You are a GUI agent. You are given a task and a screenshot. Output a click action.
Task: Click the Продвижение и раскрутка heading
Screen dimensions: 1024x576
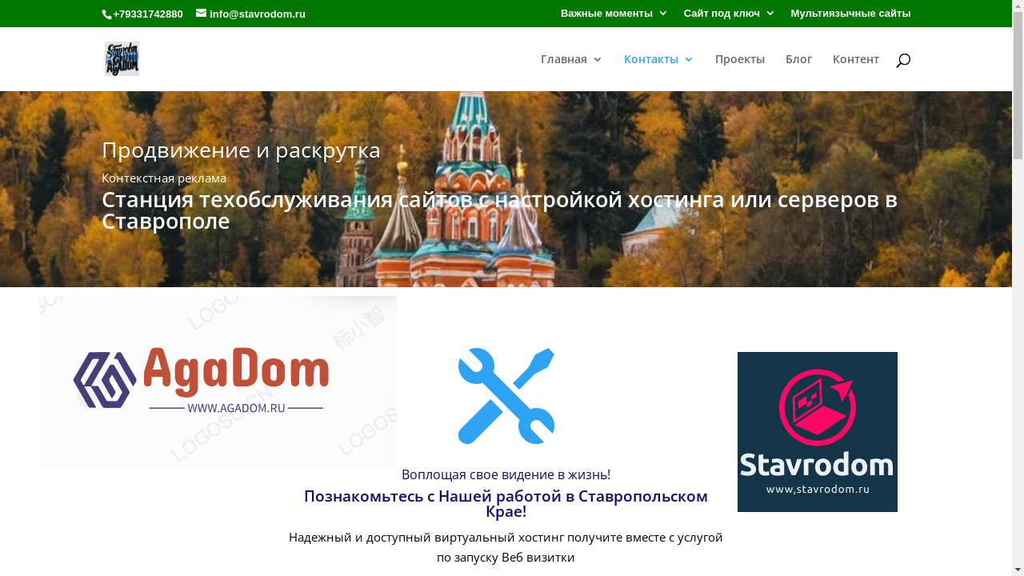tap(241, 150)
